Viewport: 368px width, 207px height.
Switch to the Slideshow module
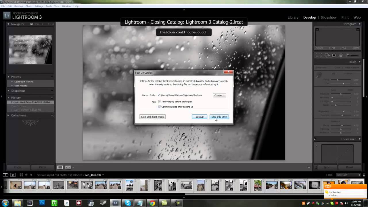coord(329,17)
